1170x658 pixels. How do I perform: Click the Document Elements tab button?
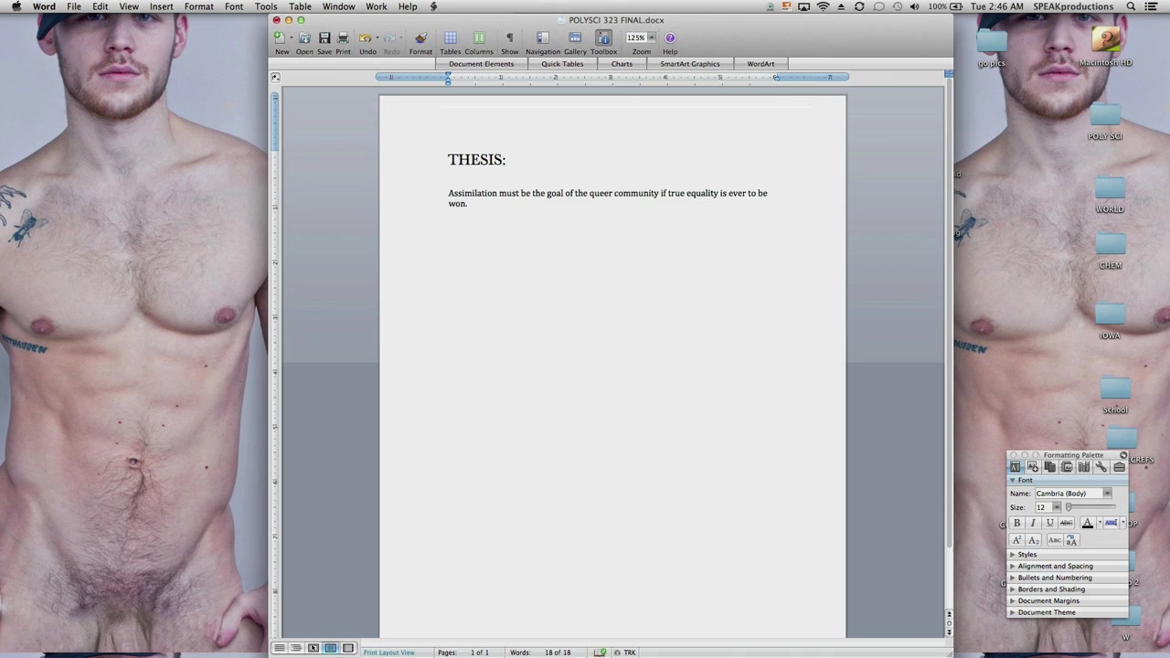click(x=481, y=64)
